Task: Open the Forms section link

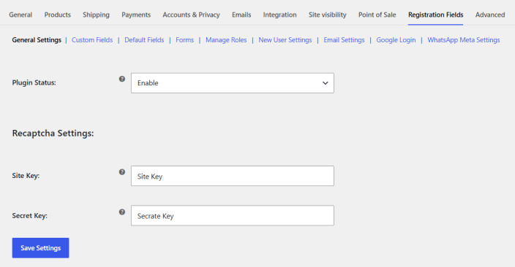Action: pyautogui.click(x=184, y=40)
